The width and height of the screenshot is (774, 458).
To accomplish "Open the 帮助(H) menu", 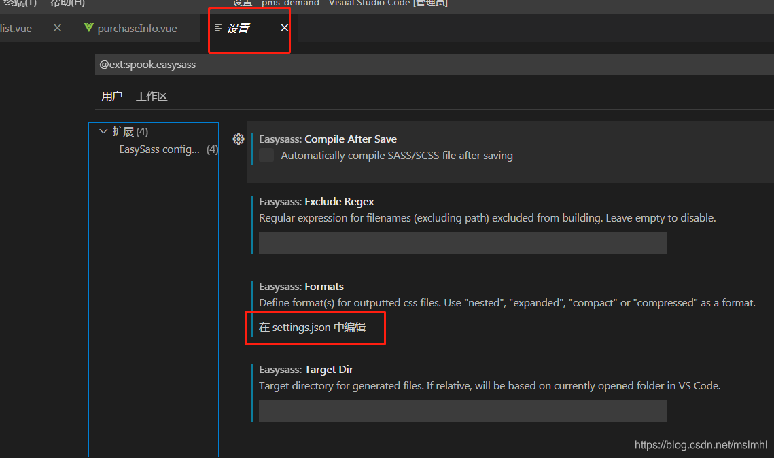I will pos(67,3).
